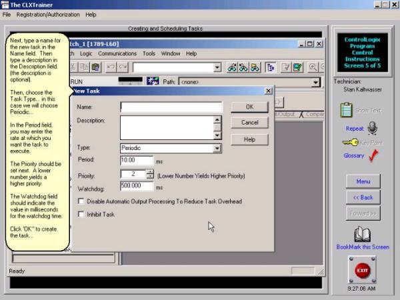
Task: Click the Menu navigation button
Action: pyautogui.click(x=363, y=181)
